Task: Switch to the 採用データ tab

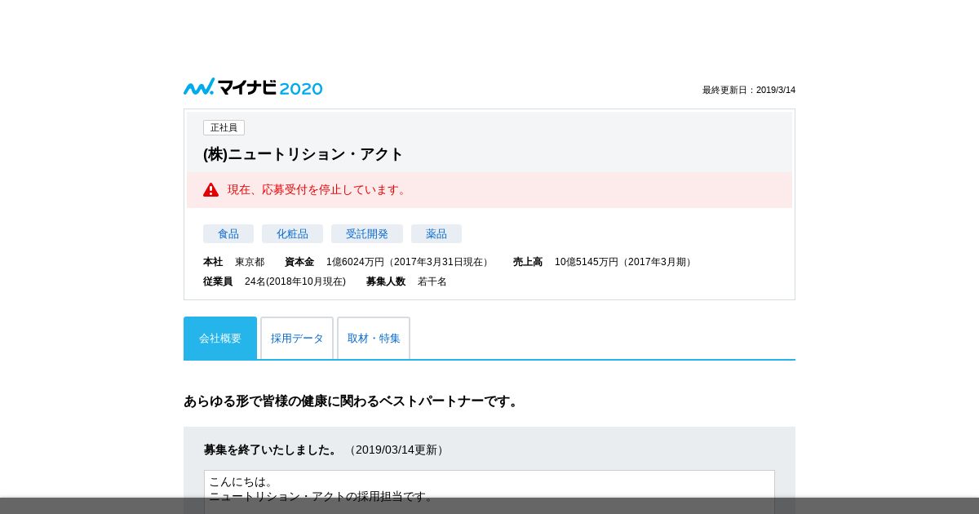Action: (297, 338)
